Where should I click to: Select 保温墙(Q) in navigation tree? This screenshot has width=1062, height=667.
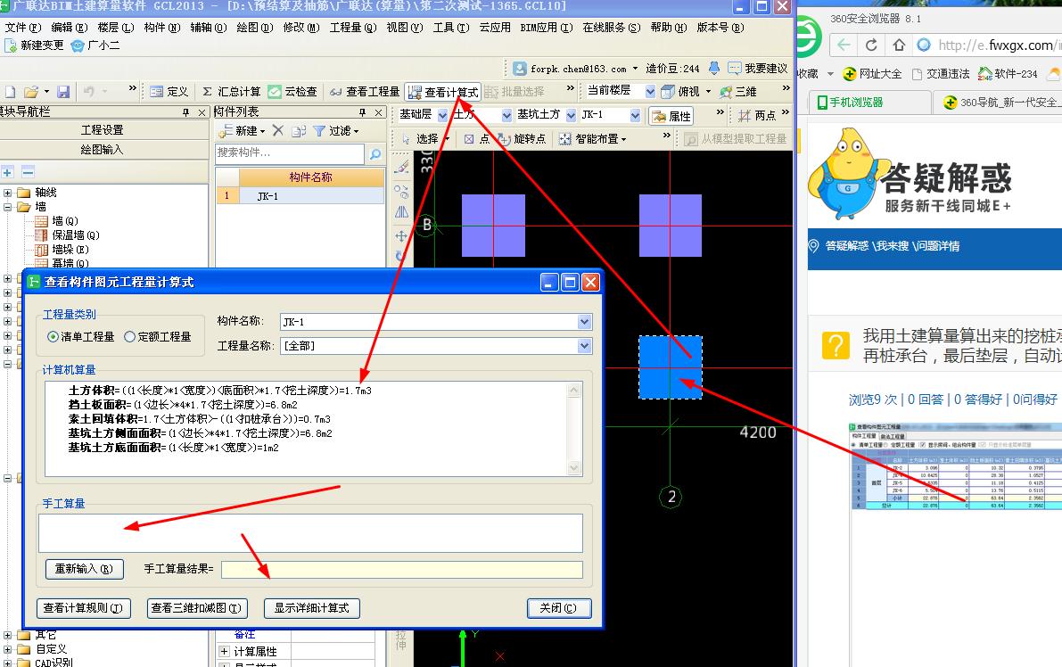[x=76, y=235]
